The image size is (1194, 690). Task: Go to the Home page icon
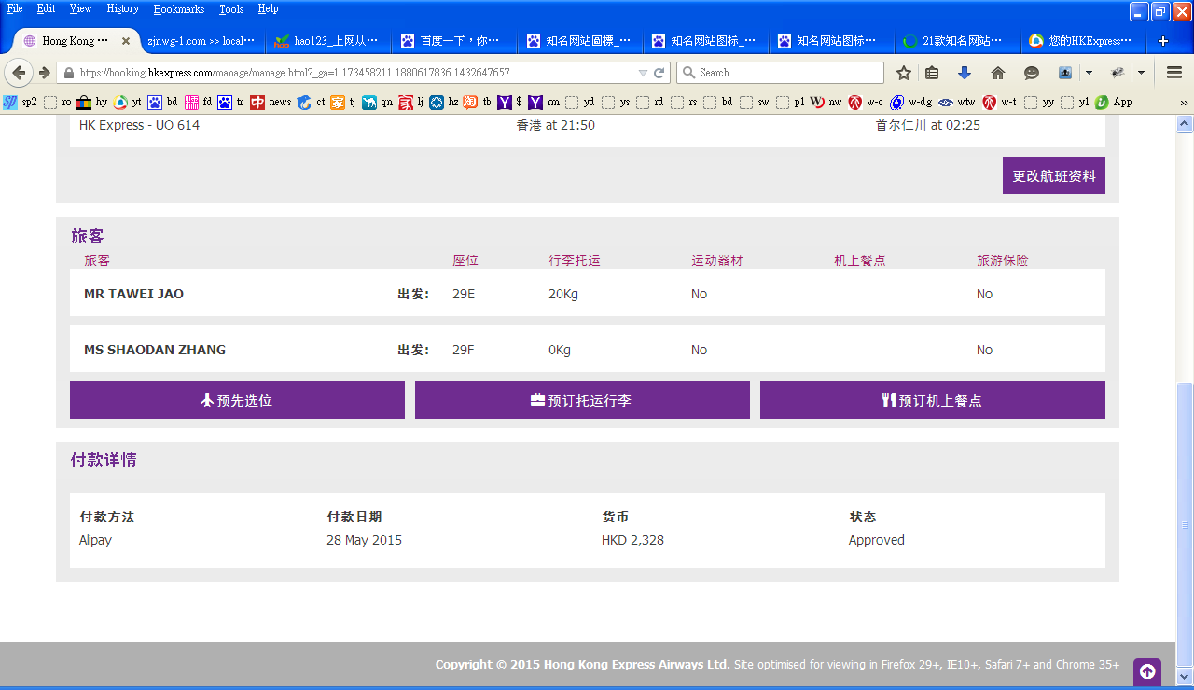point(998,73)
